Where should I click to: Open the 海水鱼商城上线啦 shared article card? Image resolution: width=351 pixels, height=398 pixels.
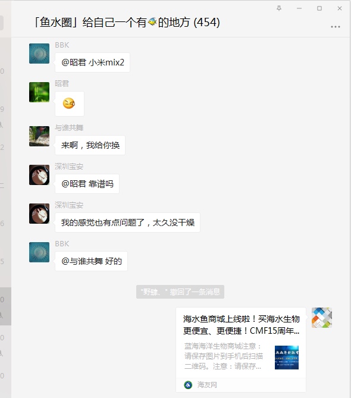[x=240, y=350]
